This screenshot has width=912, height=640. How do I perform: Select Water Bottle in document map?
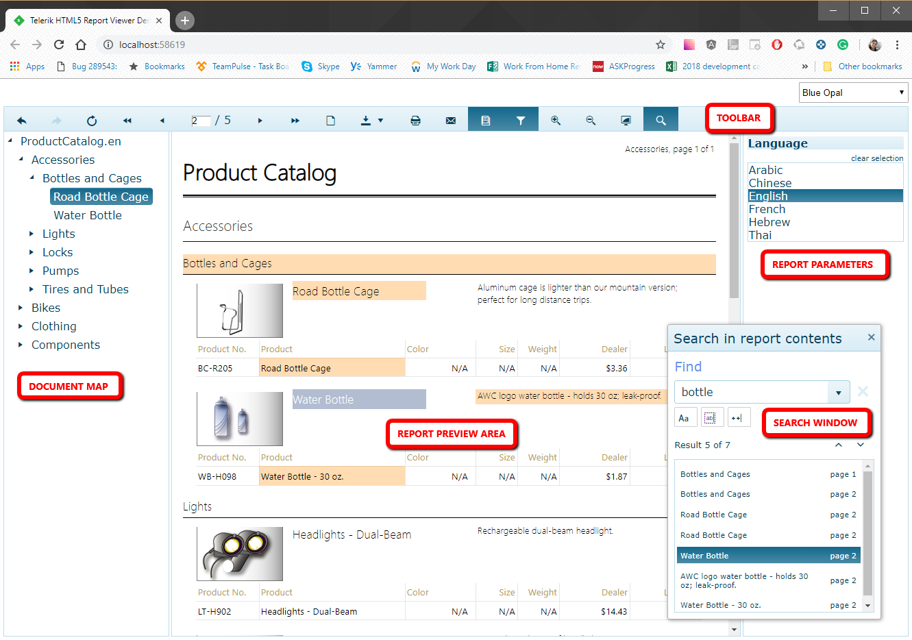(88, 215)
